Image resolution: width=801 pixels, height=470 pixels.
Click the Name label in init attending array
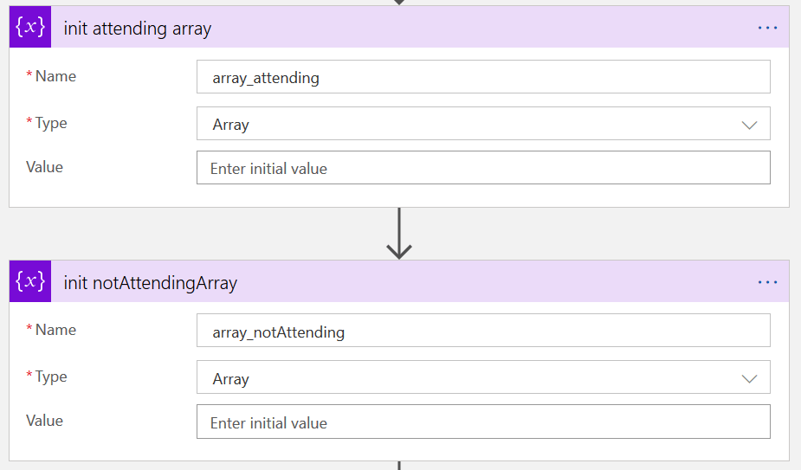(x=55, y=76)
